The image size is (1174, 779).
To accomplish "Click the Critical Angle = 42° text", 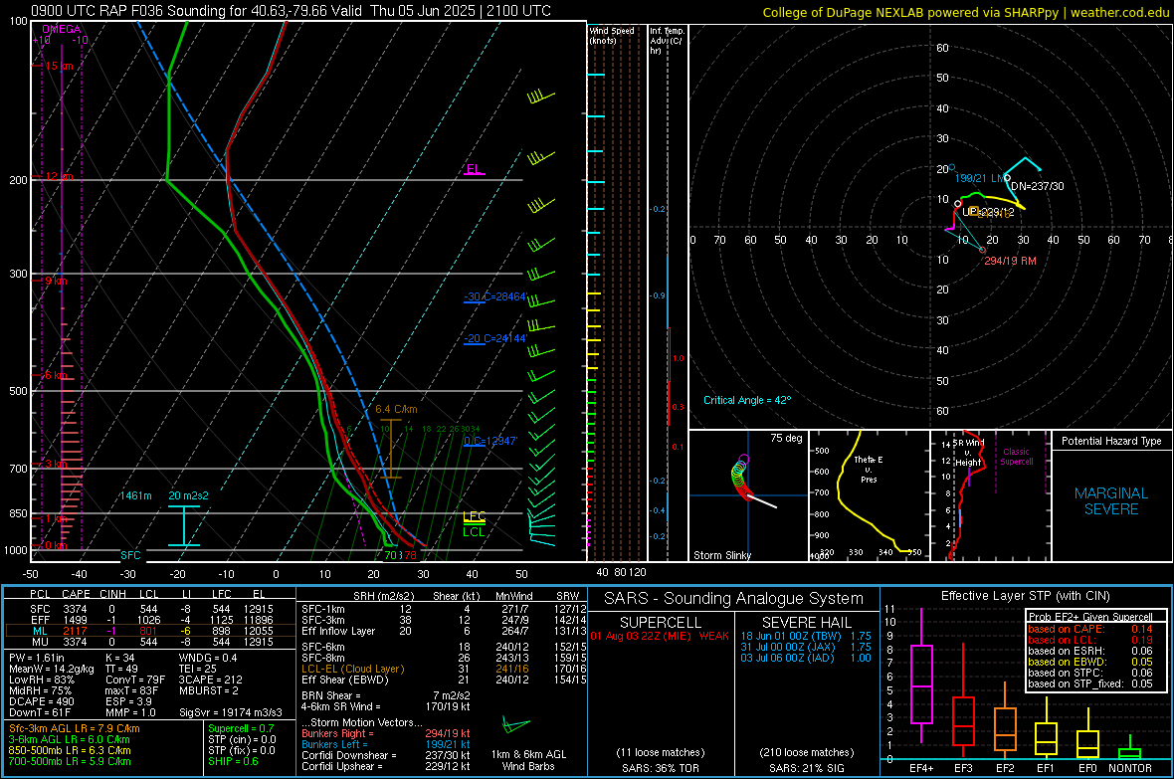I will [x=747, y=400].
